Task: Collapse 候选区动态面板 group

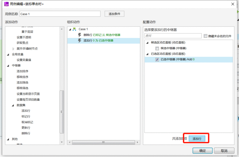Action: 147,43
